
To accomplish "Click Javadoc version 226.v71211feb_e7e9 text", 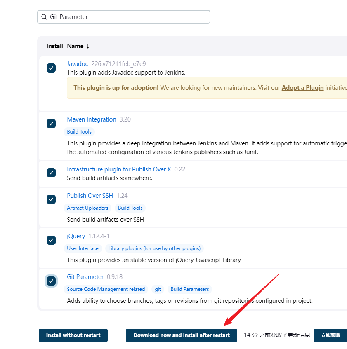I will (x=118, y=64).
